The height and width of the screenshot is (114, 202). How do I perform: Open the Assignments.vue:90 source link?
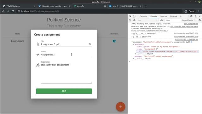pos(187,40)
